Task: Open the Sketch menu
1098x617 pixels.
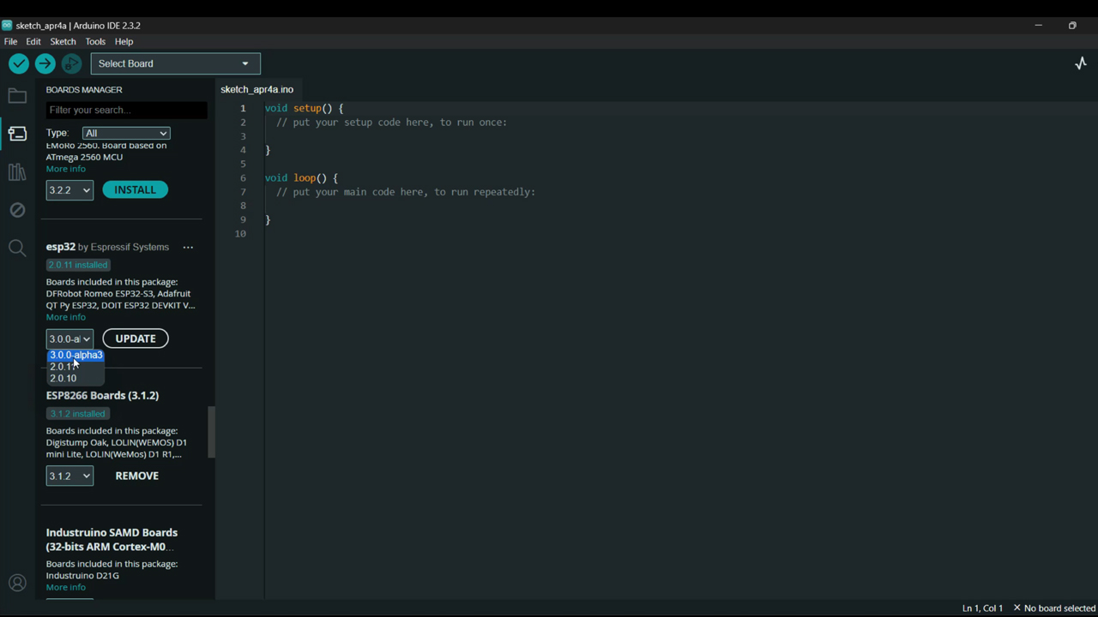Action: click(63, 41)
